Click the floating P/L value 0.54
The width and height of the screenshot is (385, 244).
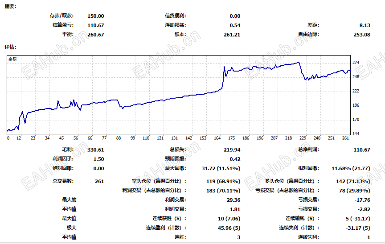click(x=235, y=25)
